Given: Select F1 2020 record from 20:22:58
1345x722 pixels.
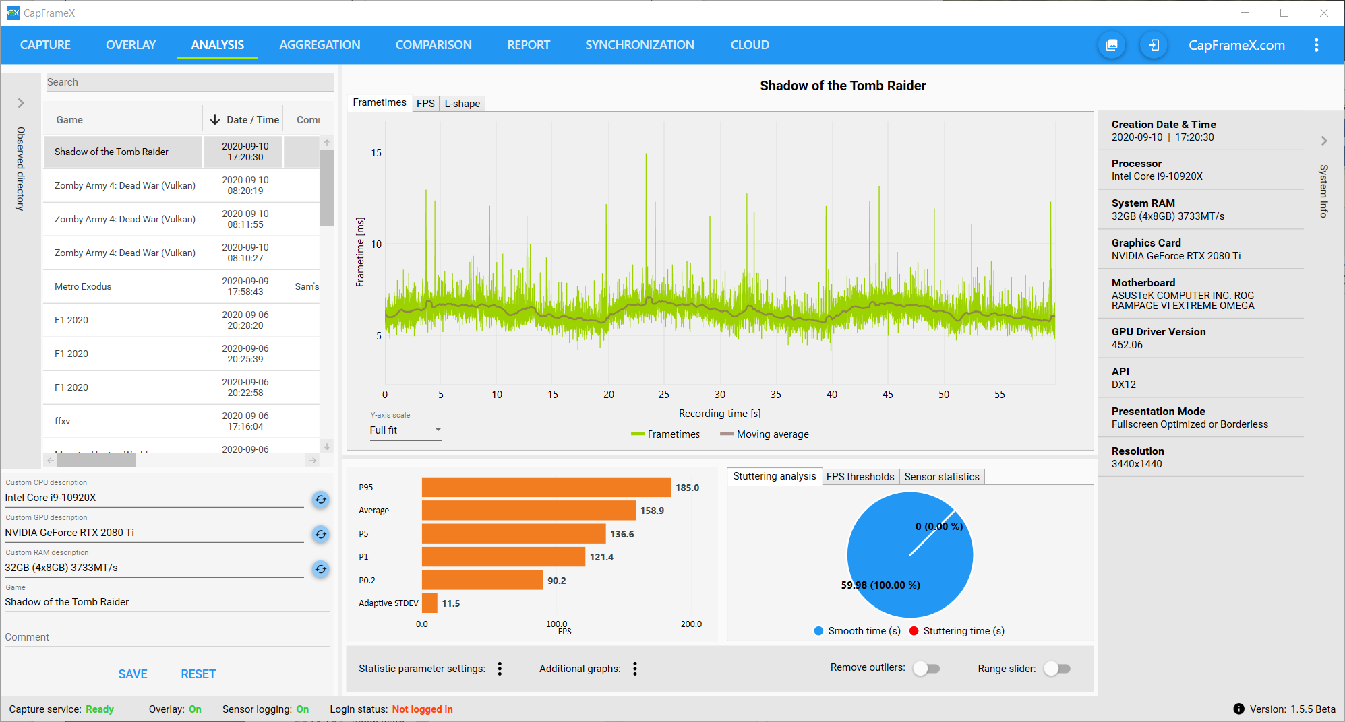Looking at the screenshot, I should pos(181,387).
